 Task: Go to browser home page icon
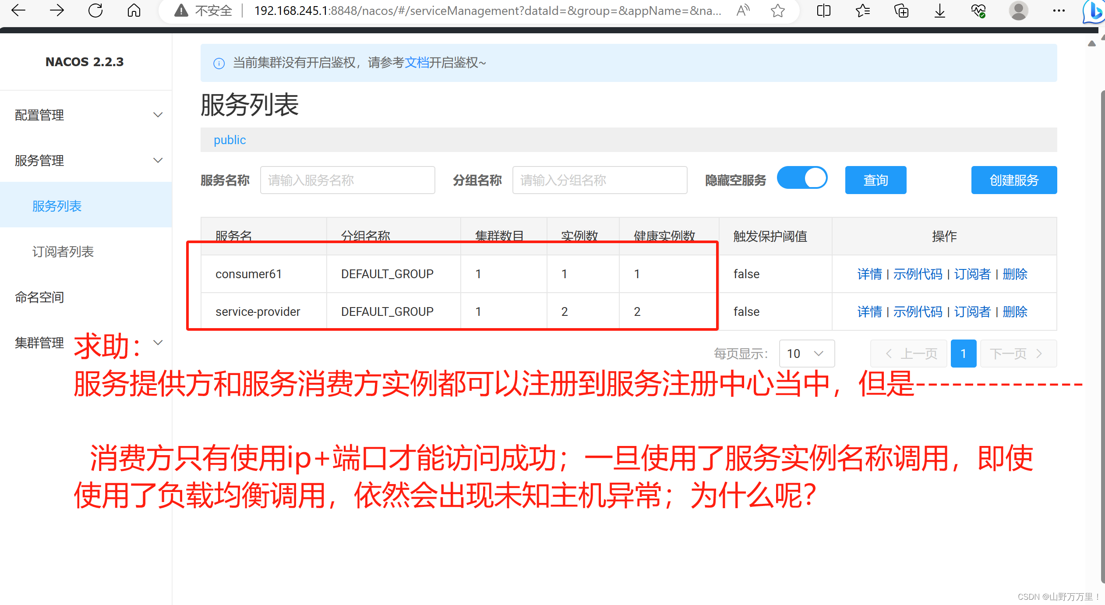pyautogui.click(x=134, y=11)
